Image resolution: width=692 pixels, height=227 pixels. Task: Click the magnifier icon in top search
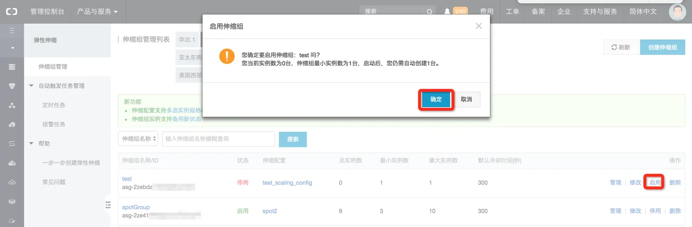click(430, 11)
